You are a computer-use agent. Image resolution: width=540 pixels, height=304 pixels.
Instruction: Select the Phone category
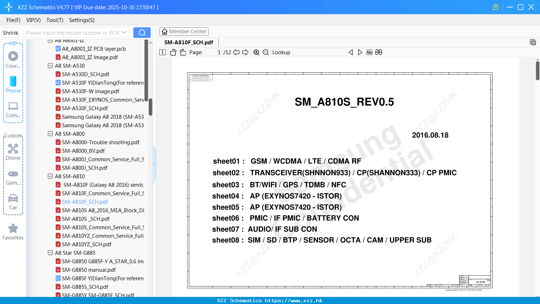13,84
